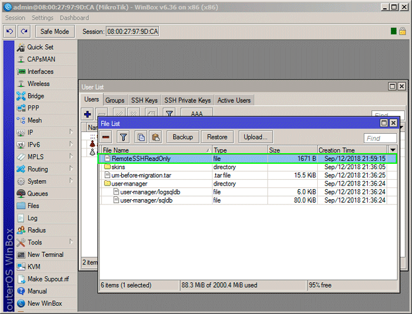Screen dimensions: 412x314
Task: Click the Find field in File List
Action: [380, 138]
